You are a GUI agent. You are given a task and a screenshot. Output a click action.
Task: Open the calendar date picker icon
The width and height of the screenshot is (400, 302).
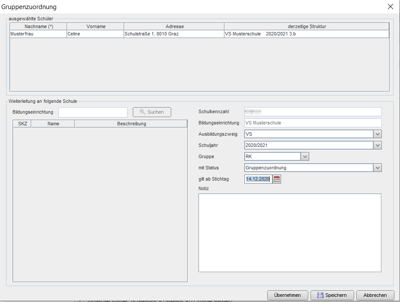pos(277,179)
